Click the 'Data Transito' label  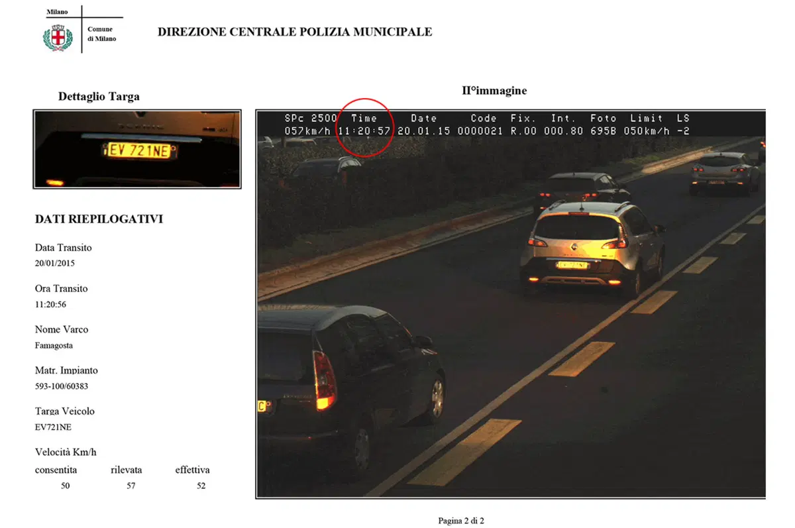(64, 248)
